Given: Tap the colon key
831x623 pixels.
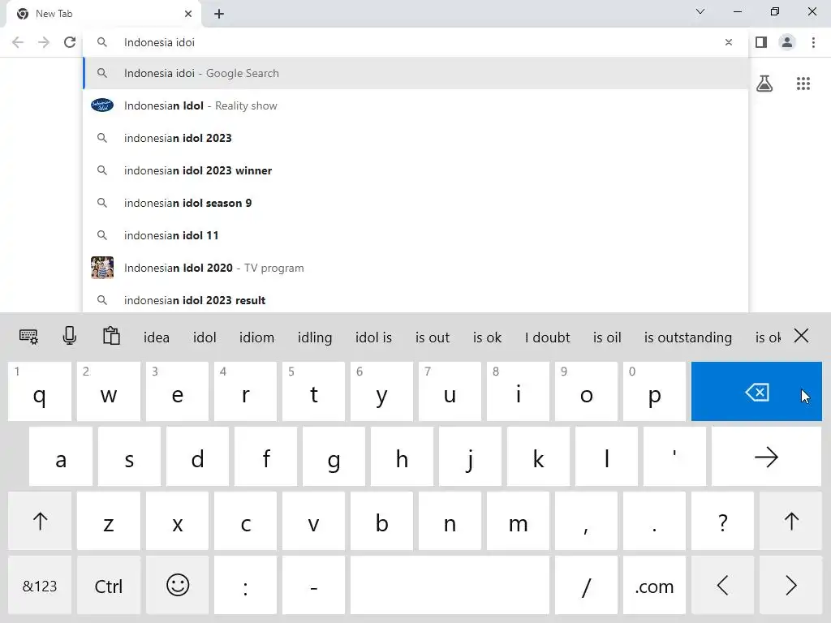Looking at the screenshot, I should click(x=245, y=586).
